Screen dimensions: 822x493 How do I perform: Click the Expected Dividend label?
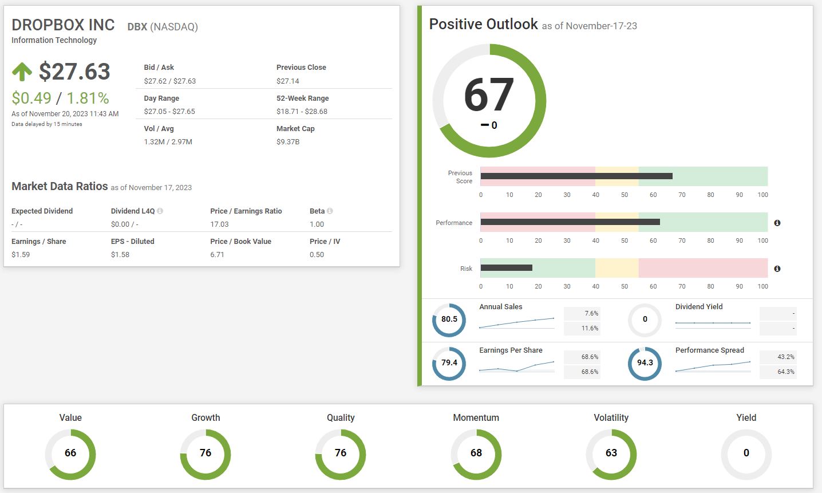42,211
